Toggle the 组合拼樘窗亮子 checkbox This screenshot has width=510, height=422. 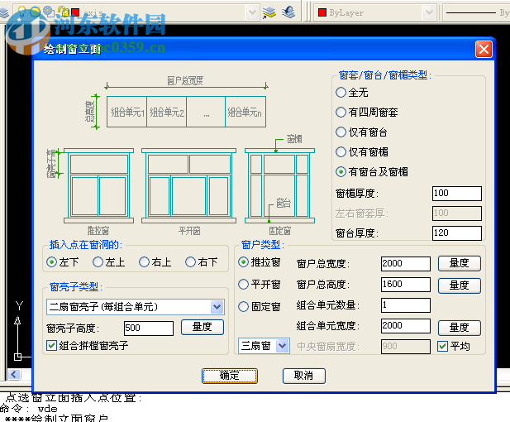click(51, 346)
